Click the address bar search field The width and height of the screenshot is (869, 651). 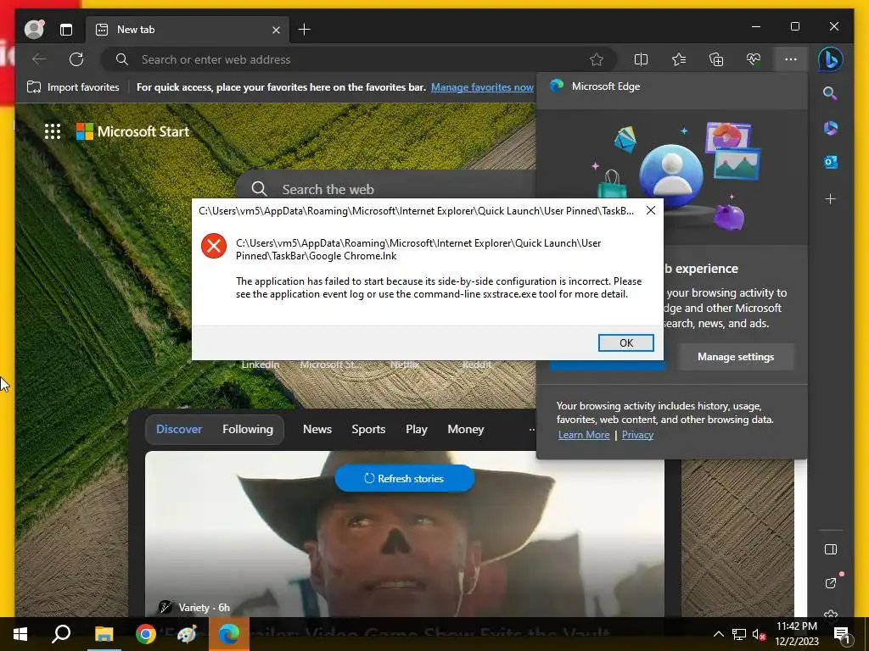[x=358, y=59]
